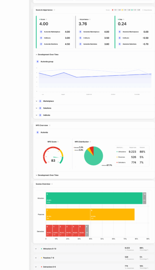
Task: Click the green score-9 bar in the Attractors row
Action: click(94, 198)
